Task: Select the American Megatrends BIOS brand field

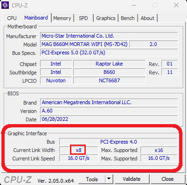Action: coord(109,102)
